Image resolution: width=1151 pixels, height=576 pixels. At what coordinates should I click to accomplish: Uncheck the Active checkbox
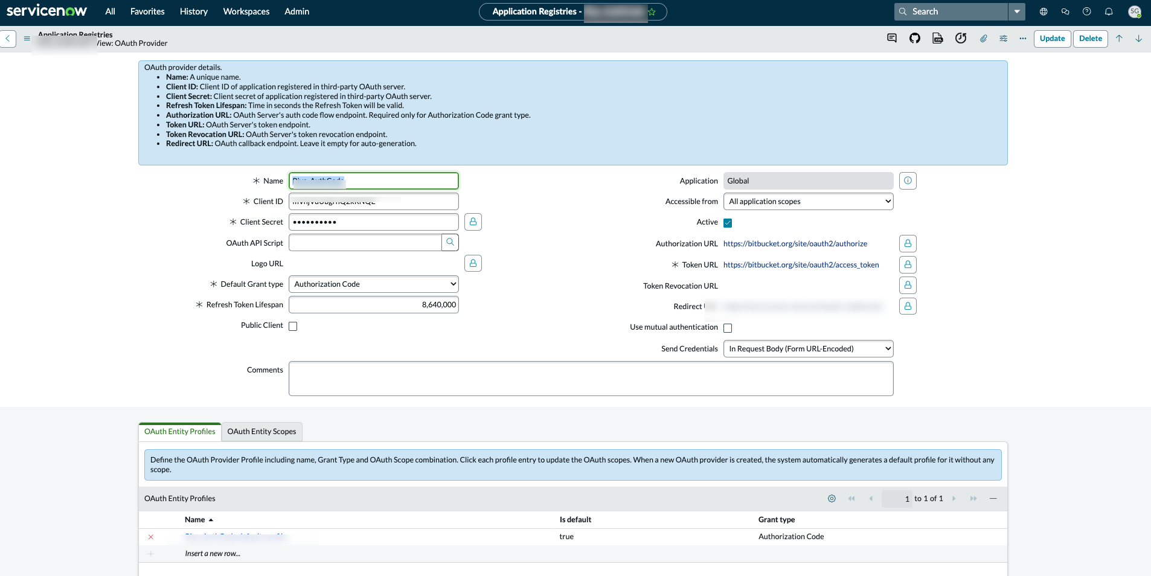pyautogui.click(x=728, y=223)
